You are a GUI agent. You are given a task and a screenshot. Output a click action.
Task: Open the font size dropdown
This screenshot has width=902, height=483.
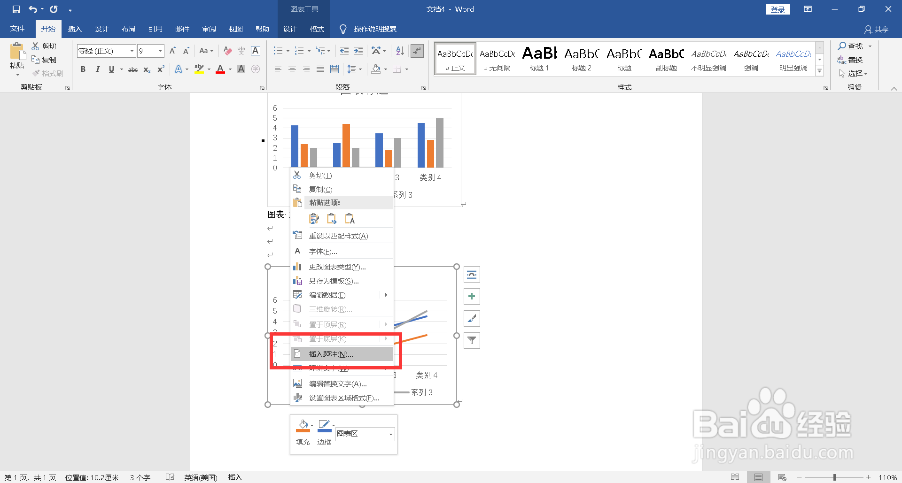[x=160, y=51]
